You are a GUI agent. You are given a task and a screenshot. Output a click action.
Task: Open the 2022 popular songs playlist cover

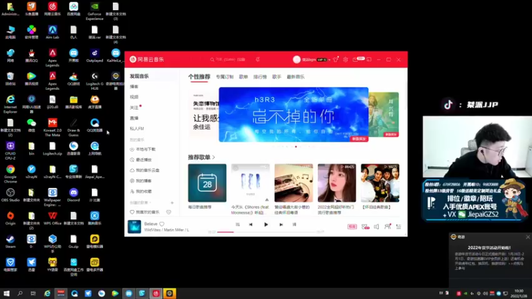[337, 183]
